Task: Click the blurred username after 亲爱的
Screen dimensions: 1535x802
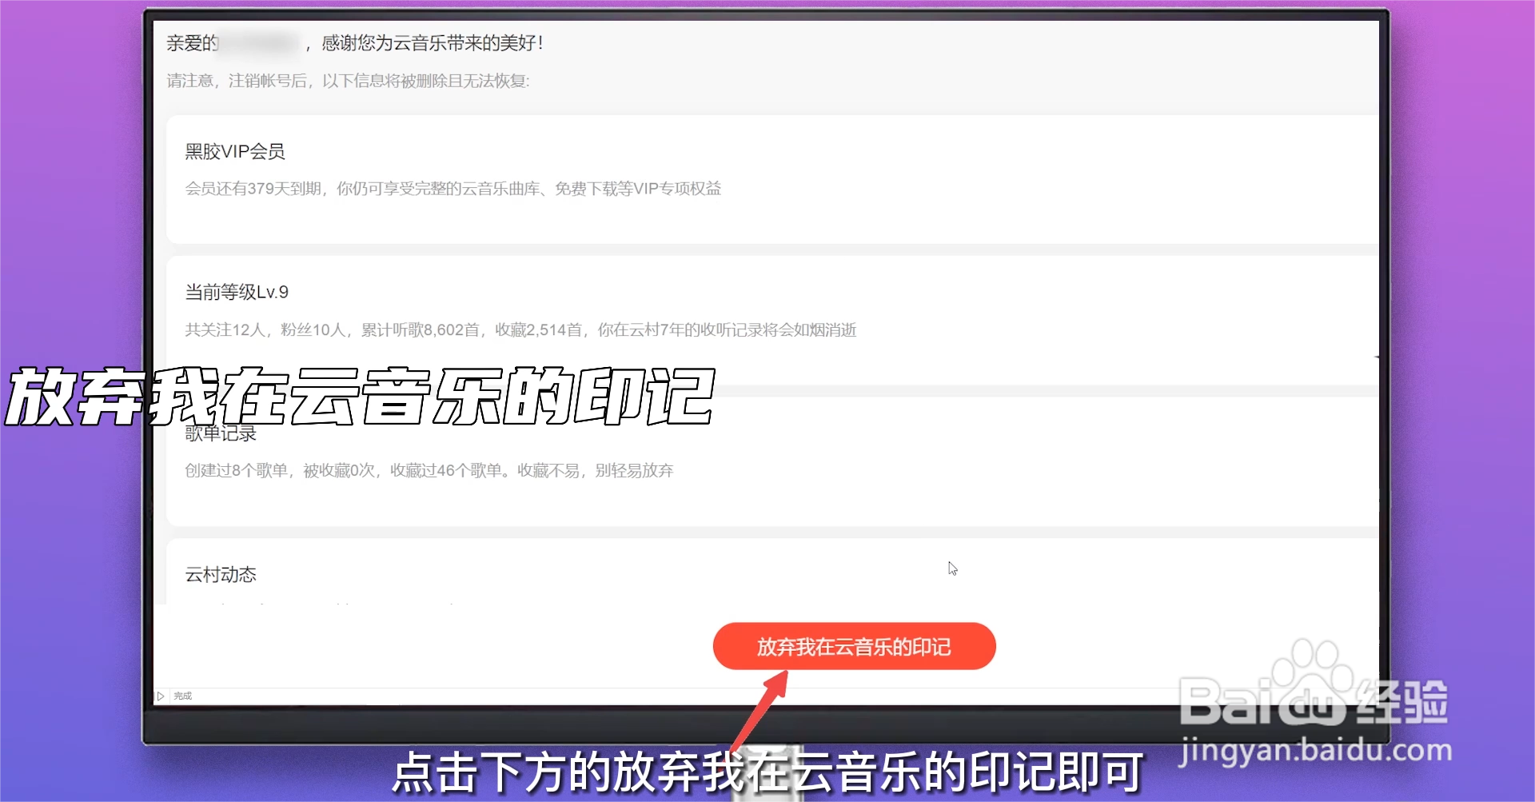Action: (257, 43)
